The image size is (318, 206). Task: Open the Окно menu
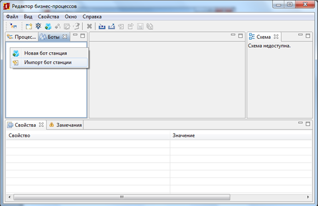(71, 16)
